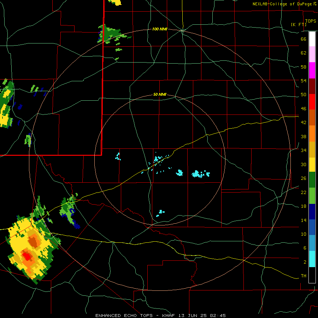
Task: Click the 50 legend value
Action: click(304, 94)
